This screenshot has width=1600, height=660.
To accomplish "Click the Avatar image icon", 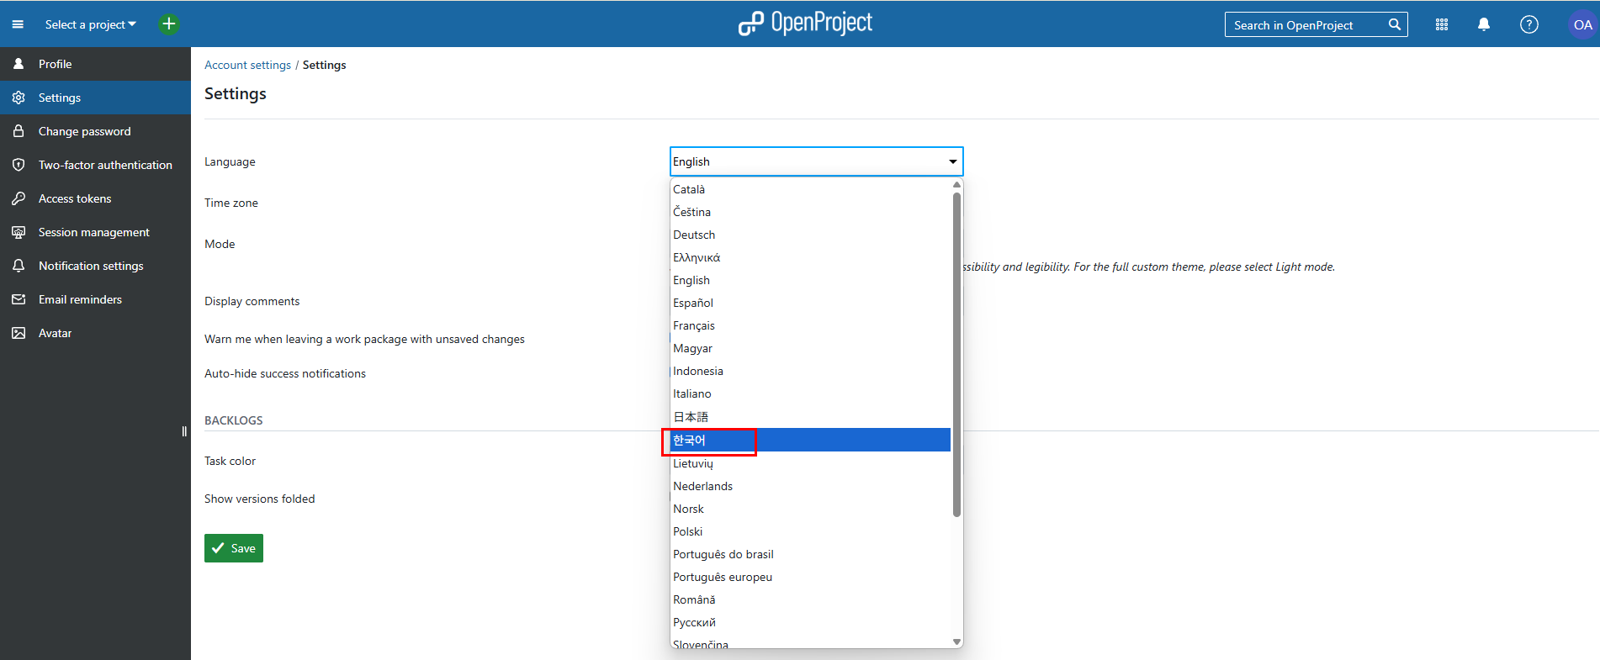I will pyautogui.click(x=19, y=333).
